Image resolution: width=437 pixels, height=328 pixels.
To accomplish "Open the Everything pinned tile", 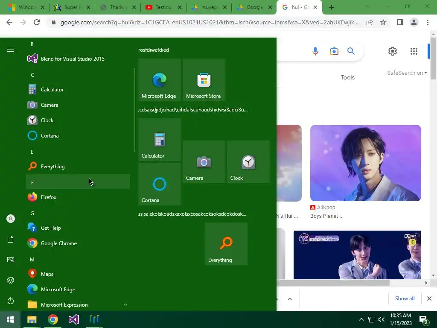I will [x=226, y=244].
